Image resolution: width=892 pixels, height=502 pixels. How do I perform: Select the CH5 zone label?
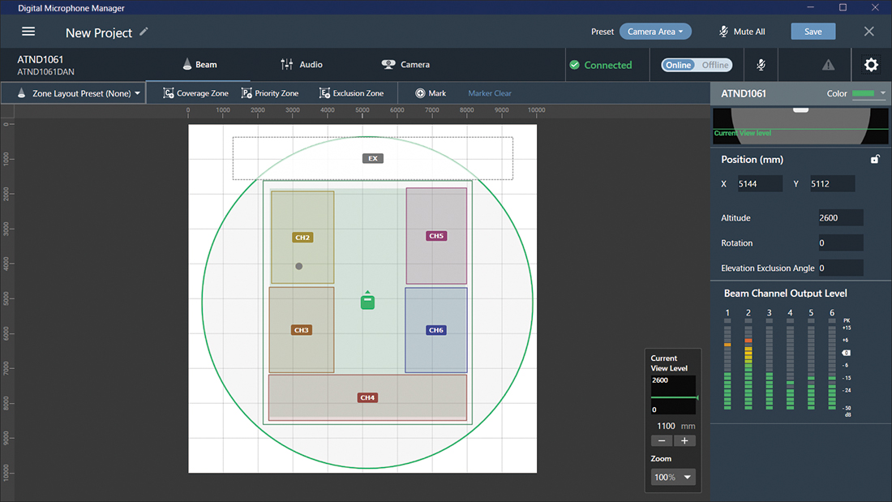click(436, 236)
